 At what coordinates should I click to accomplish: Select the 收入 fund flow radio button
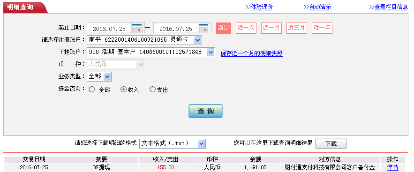click(123, 90)
